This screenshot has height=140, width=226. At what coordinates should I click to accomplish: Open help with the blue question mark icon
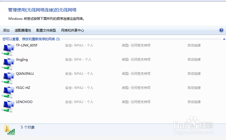(x=221, y=30)
